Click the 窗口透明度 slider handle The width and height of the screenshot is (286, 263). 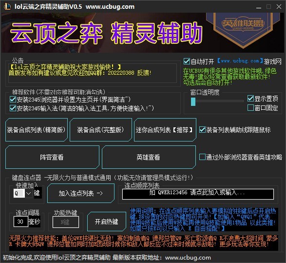pos(193,101)
